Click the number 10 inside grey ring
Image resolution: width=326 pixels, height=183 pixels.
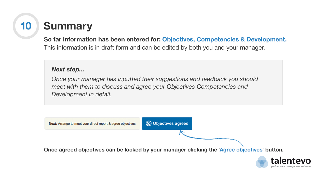pyautogui.click(x=26, y=26)
